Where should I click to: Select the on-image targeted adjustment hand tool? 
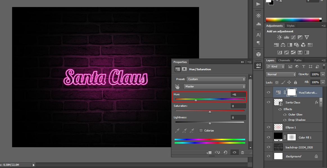(x=177, y=87)
